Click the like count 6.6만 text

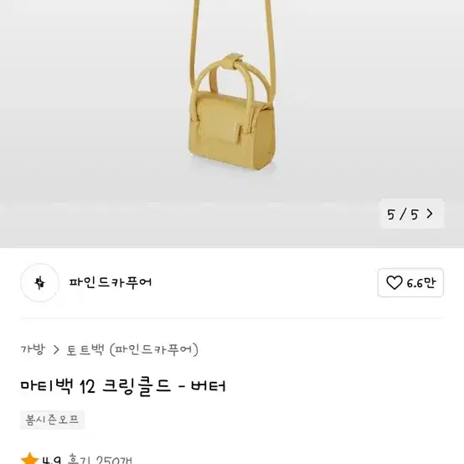[421, 283]
